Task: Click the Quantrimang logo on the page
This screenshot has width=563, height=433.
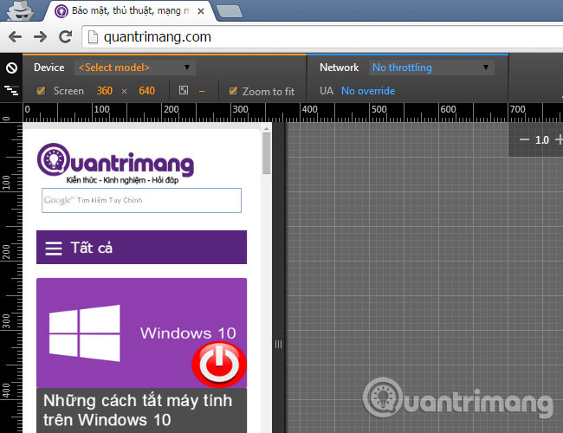Action: click(x=115, y=164)
